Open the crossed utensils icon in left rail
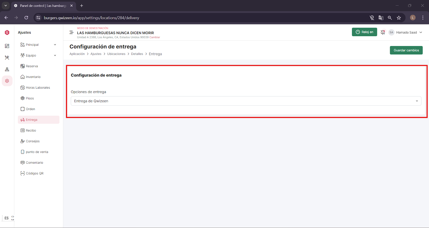The width and height of the screenshot is (429, 228). pyautogui.click(x=7, y=58)
